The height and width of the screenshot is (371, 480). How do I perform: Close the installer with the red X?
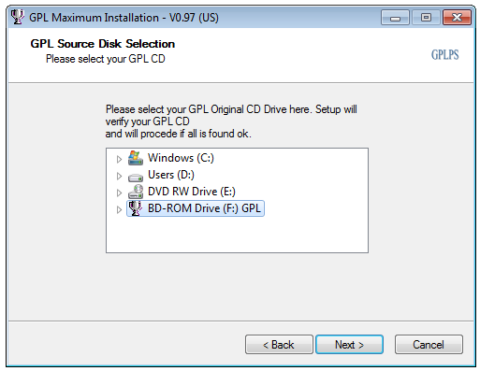pyautogui.click(x=457, y=18)
